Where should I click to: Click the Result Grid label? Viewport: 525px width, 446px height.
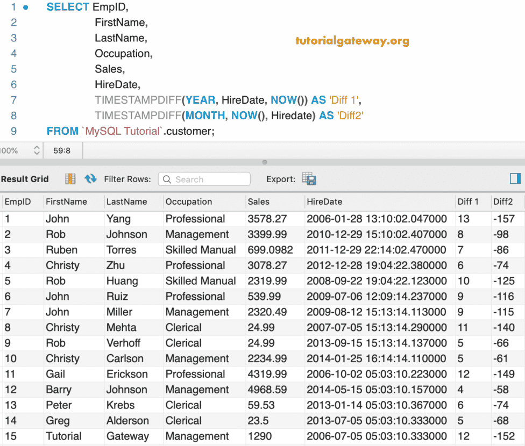pyautogui.click(x=25, y=179)
